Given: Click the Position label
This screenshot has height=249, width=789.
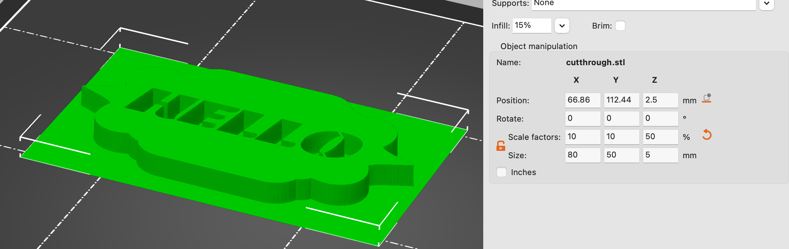Looking at the screenshot, I should coord(513,100).
